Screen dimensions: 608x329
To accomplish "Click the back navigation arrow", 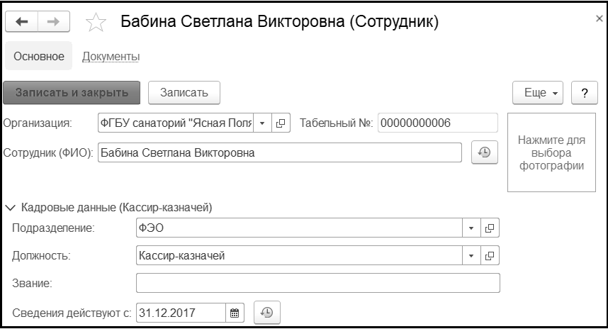I will coord(21,22).
